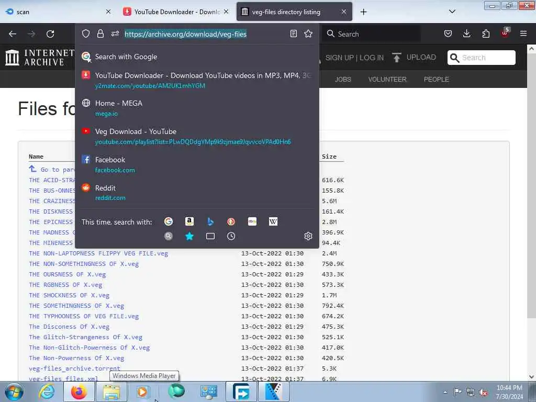Open the Downloads panel icon
The width and height of the screenshot is (536, 402).
pyautogui.click(x=466, y=33)
